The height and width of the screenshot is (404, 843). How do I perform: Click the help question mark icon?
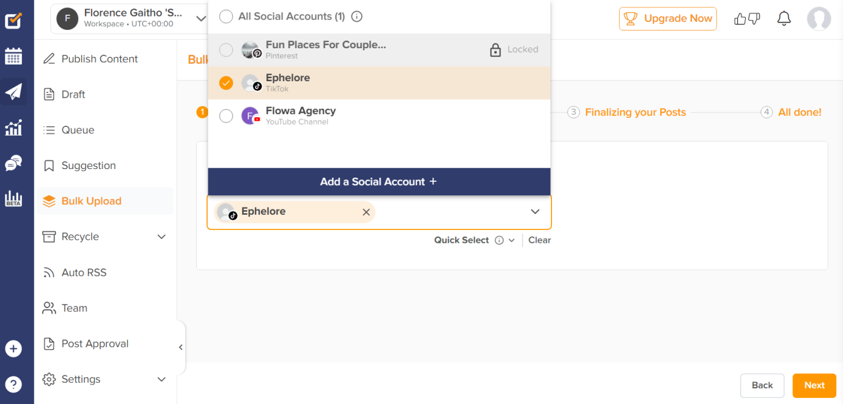pyautogui.click(x=13, y=384)
